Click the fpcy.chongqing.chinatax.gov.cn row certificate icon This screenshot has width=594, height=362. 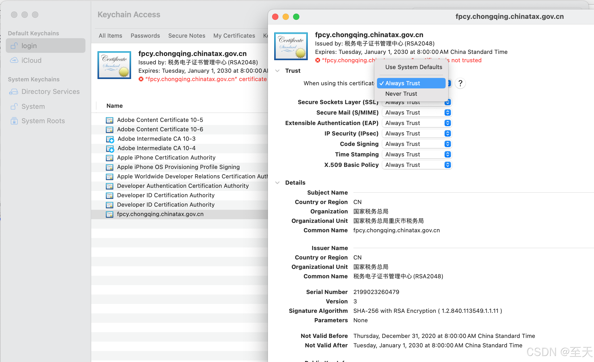click(x=110, y=214)
